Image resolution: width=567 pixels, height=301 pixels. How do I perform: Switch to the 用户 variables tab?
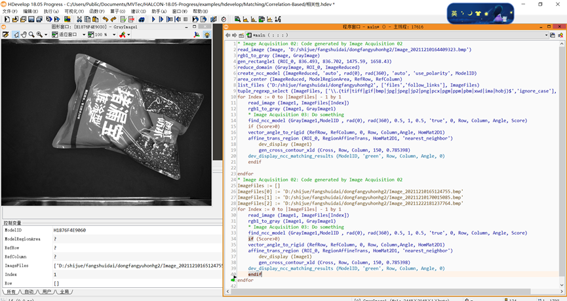47,292
